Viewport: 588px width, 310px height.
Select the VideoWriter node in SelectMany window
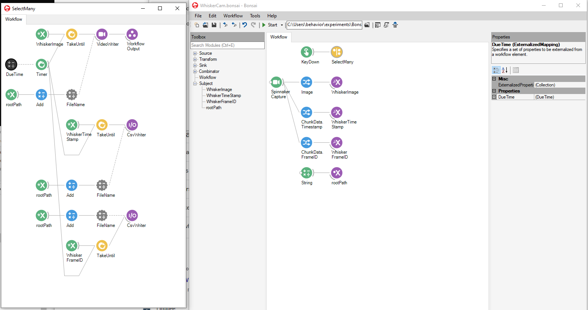101,34
